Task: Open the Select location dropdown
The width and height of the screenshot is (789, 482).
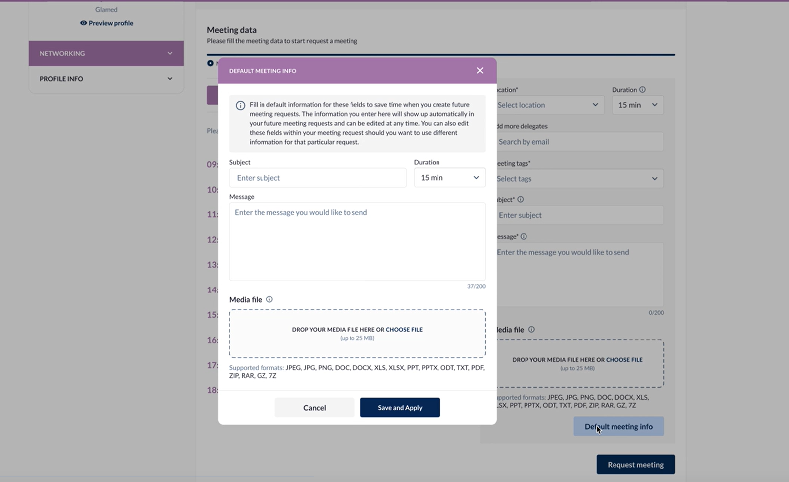Action: (x=549, y=105)
